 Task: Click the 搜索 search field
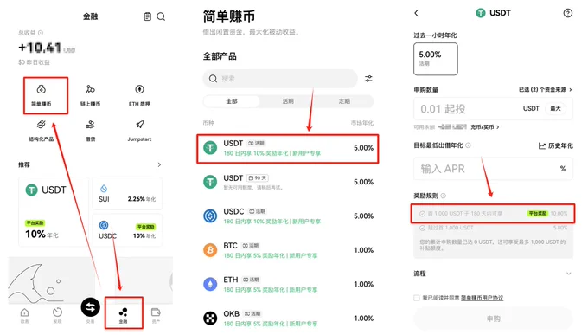pyautogui.click(x=280, y=79)
